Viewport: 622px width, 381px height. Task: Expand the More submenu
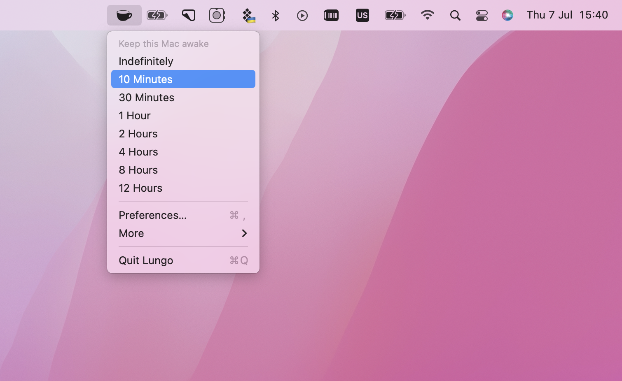(131, 233)
